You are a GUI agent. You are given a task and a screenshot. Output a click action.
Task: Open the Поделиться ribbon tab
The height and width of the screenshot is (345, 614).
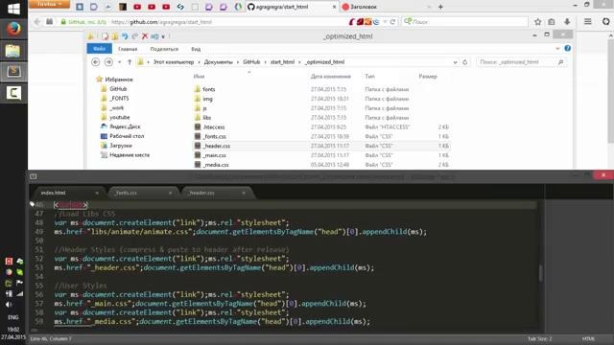click(x=164, y=49)
